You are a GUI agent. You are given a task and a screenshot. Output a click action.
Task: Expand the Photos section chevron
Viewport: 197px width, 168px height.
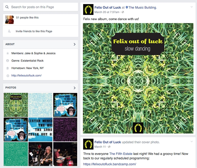pyautogui.click(x=74, y=88)
